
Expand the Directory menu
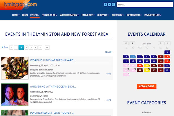[x=118, y=15]
